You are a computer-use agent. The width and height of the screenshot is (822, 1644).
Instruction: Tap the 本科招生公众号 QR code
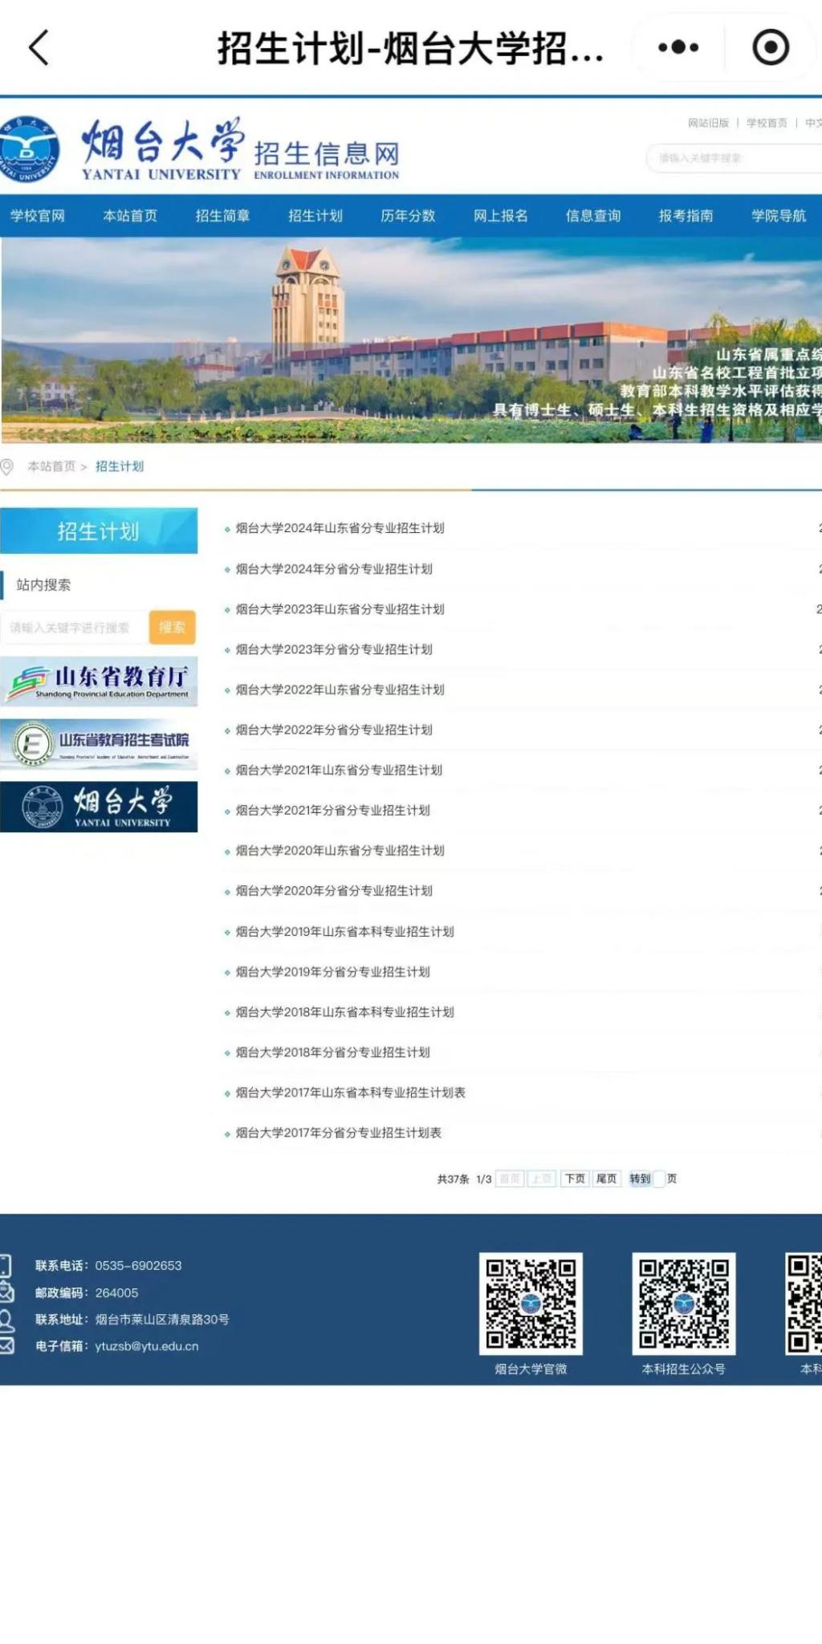point(683,1304)
